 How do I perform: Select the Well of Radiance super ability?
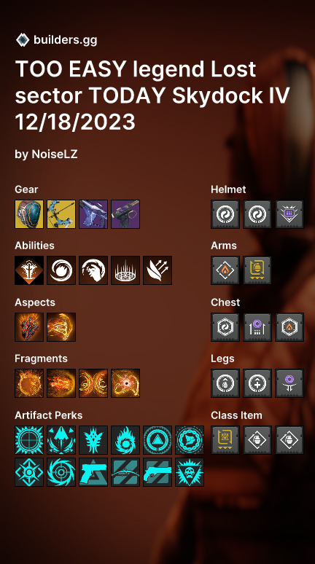tap(29, 270)
